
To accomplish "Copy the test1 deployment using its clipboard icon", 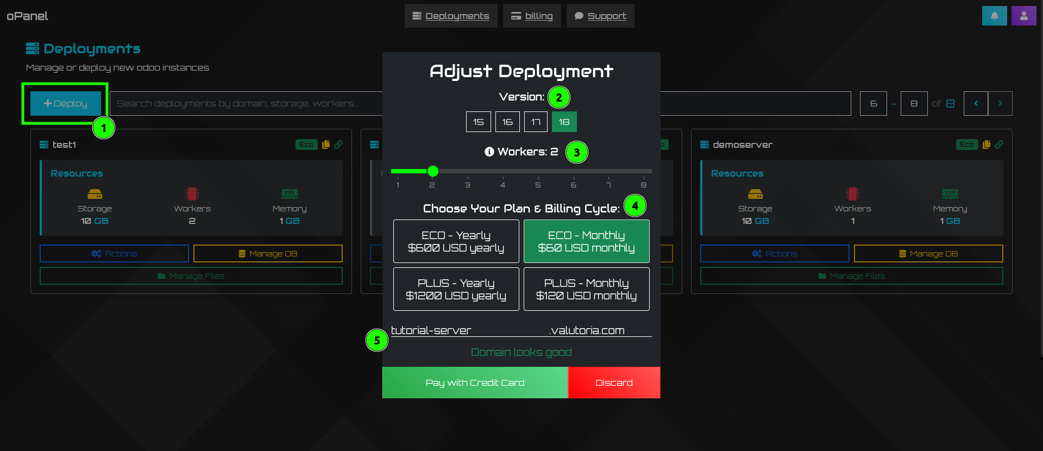I will [x=326, y=145].
